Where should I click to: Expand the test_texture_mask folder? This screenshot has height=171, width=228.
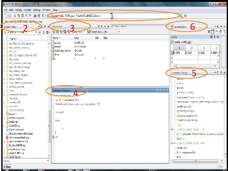[4, 71]
